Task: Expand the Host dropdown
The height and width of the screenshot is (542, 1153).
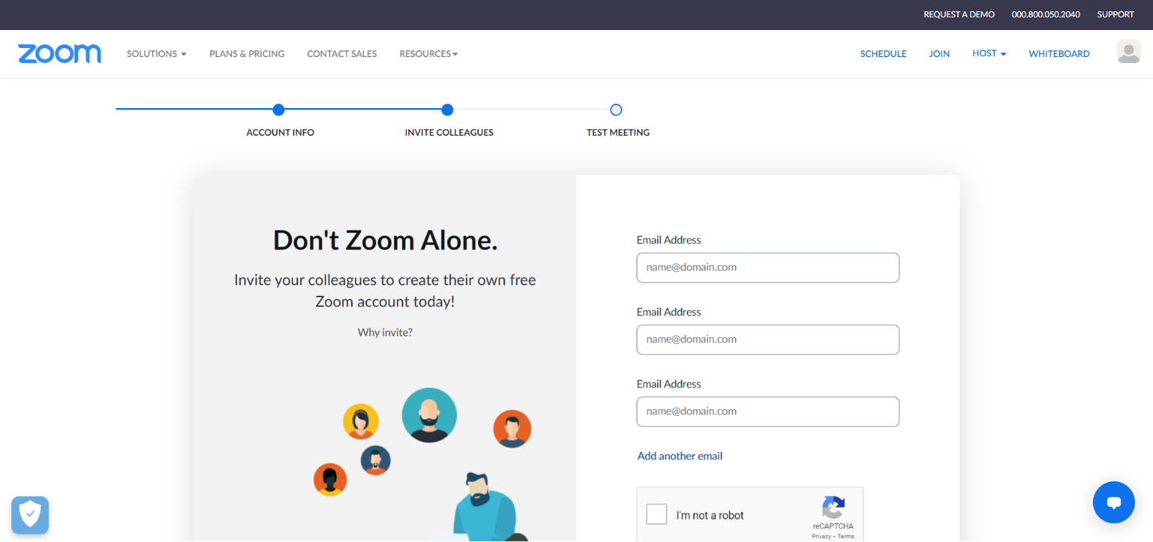Action: click(989, 53)
